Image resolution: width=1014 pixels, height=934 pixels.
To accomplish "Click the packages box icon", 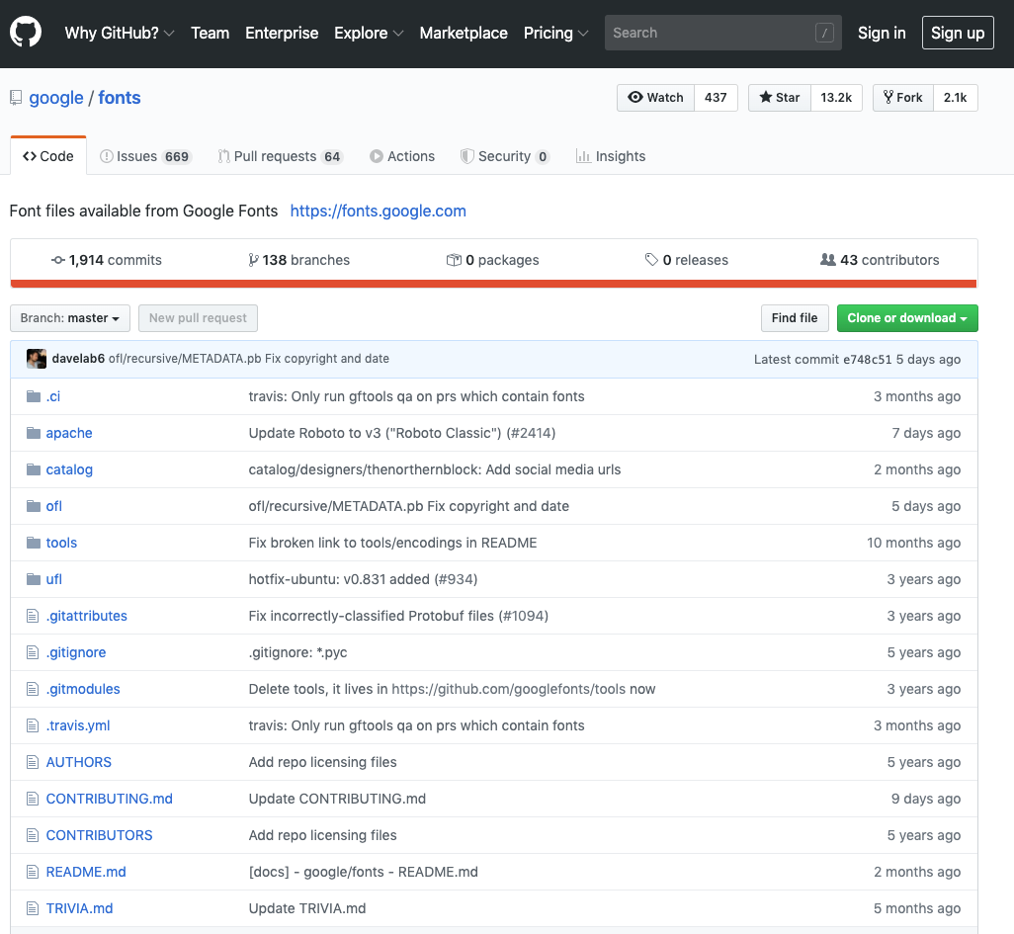I will tap(454, 260).
